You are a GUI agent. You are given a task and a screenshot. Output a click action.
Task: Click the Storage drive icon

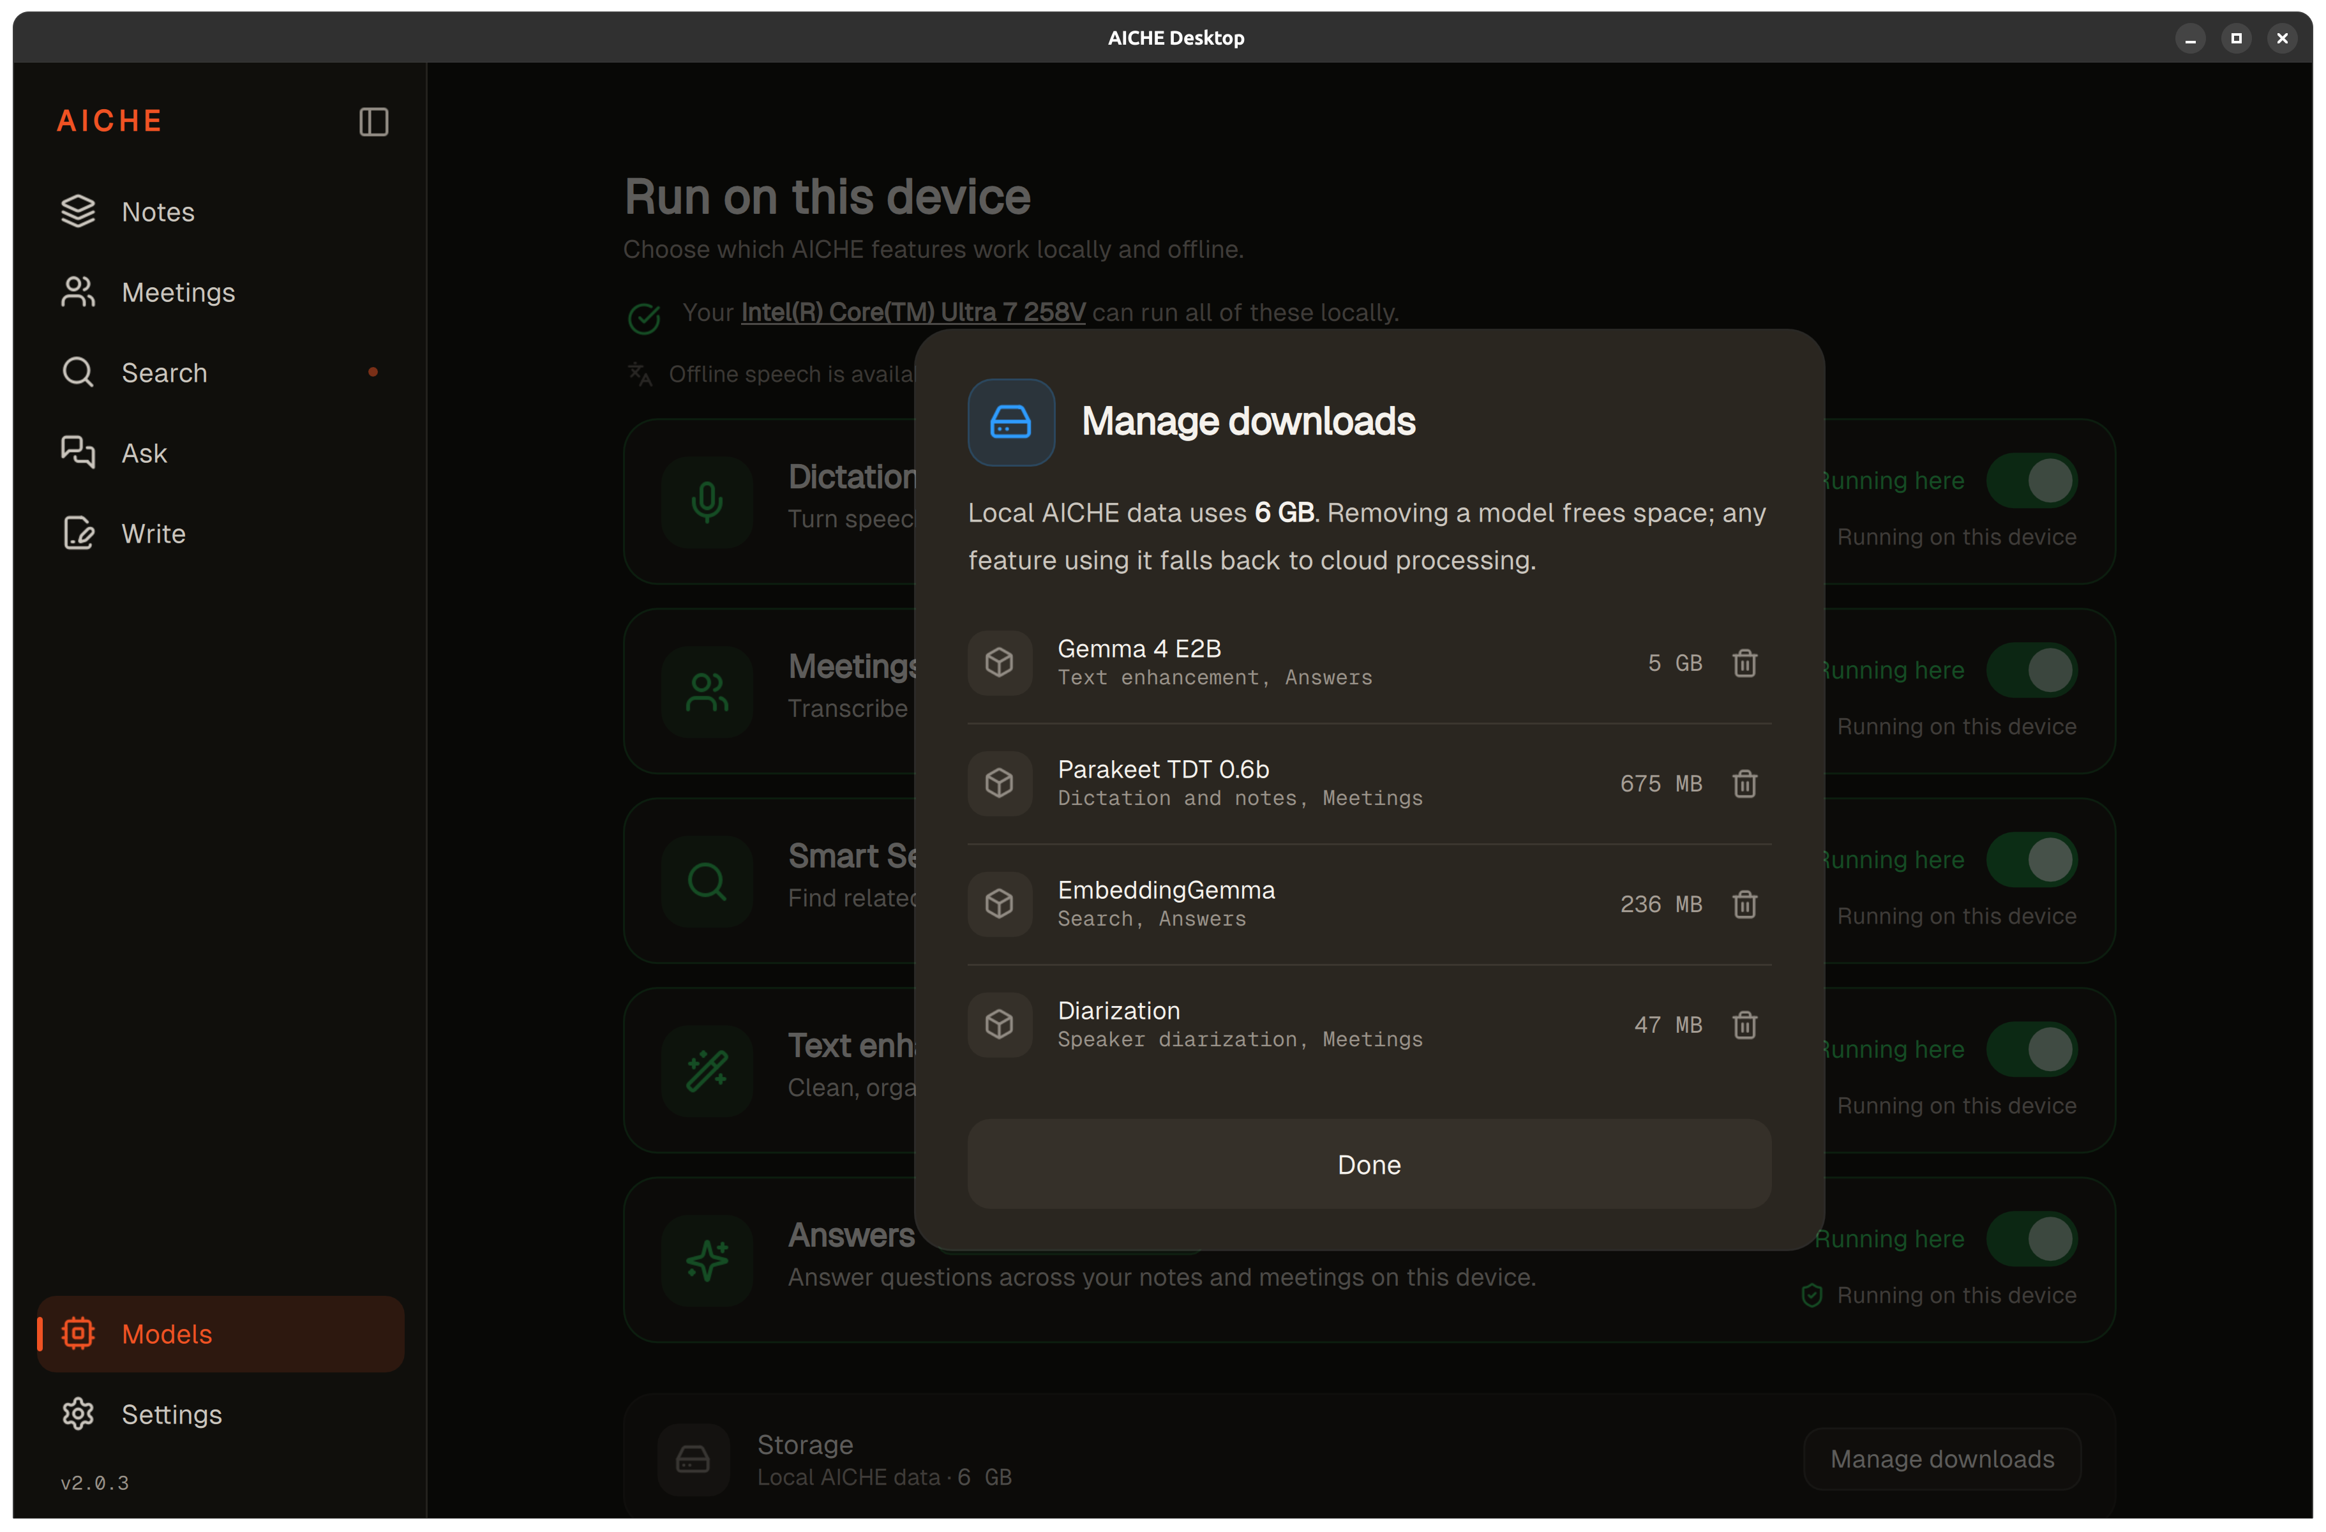coord(693,1460)
